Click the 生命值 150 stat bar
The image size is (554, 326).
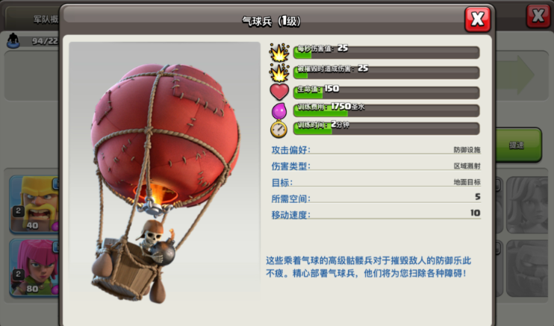pos(387,93)
